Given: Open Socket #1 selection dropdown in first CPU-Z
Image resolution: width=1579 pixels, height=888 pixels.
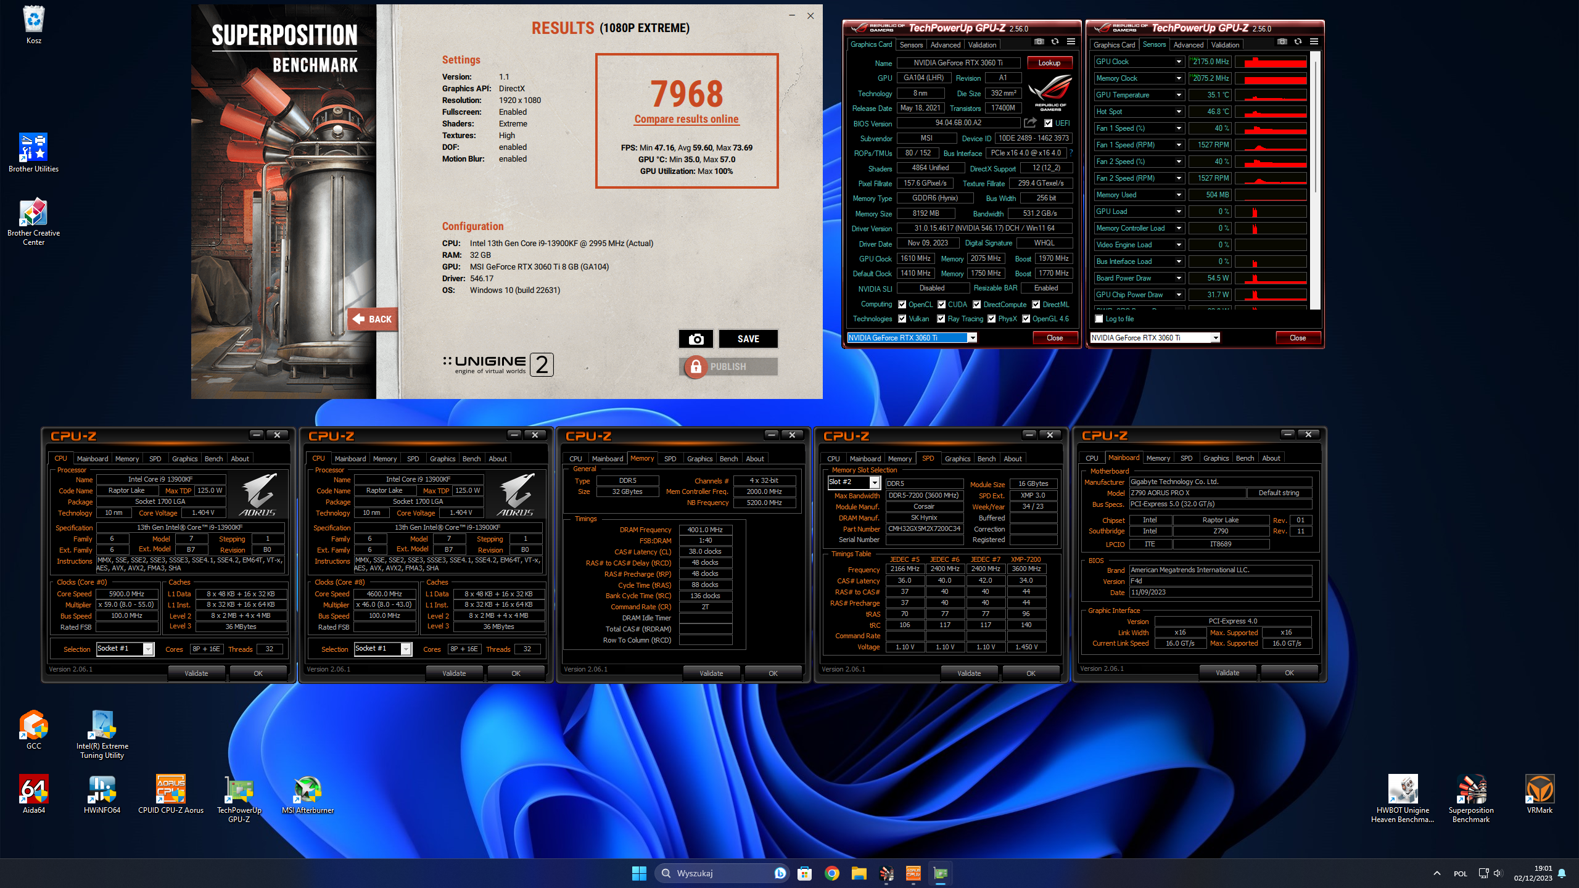Looking at the screenshot, I should [x=148, y=649].
